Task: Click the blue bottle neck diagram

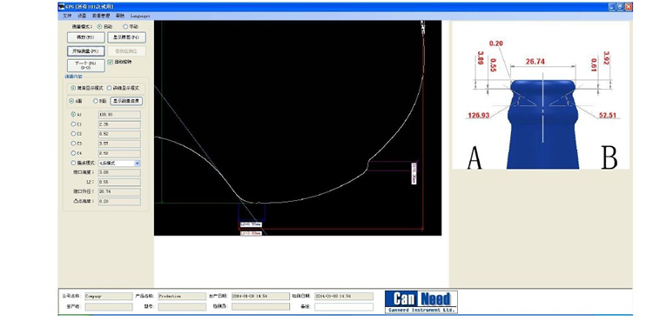Action: click(542, 124)
